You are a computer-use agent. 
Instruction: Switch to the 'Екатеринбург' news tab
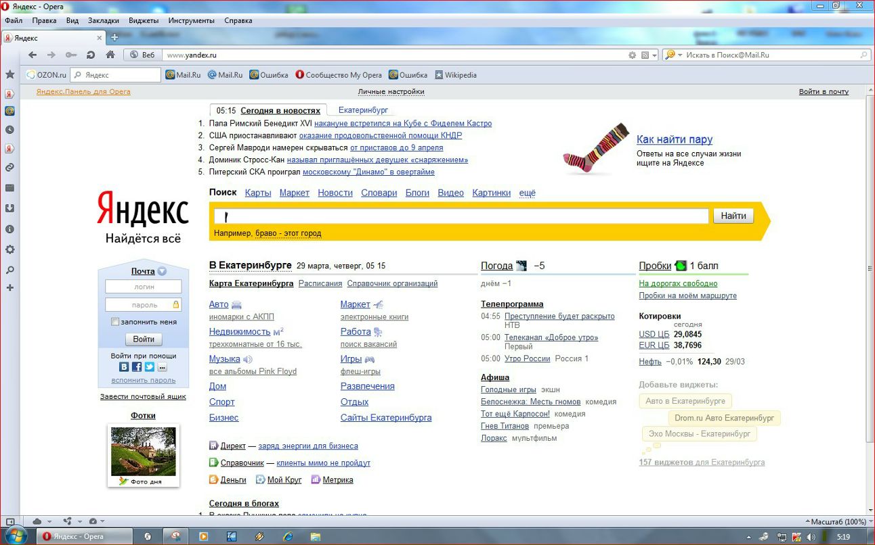[363, 110]
